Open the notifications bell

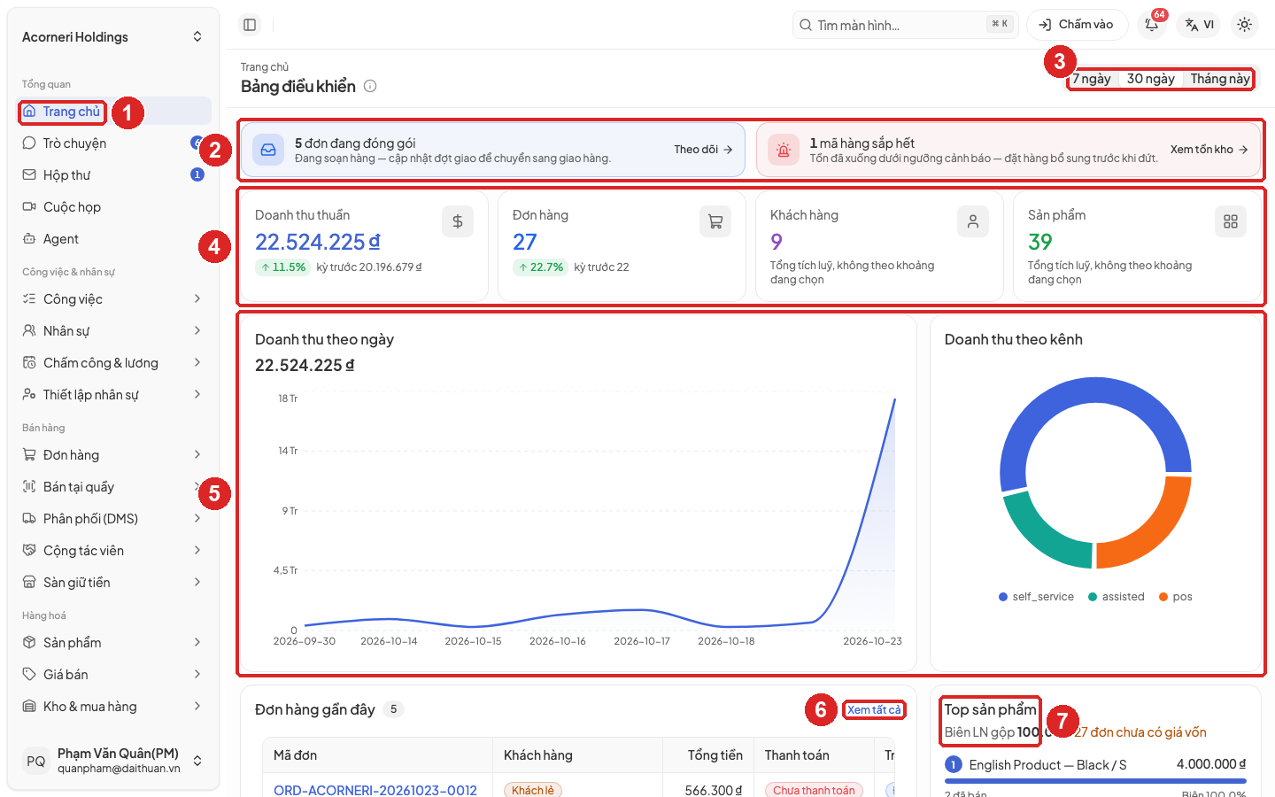tap(1152, 25)
